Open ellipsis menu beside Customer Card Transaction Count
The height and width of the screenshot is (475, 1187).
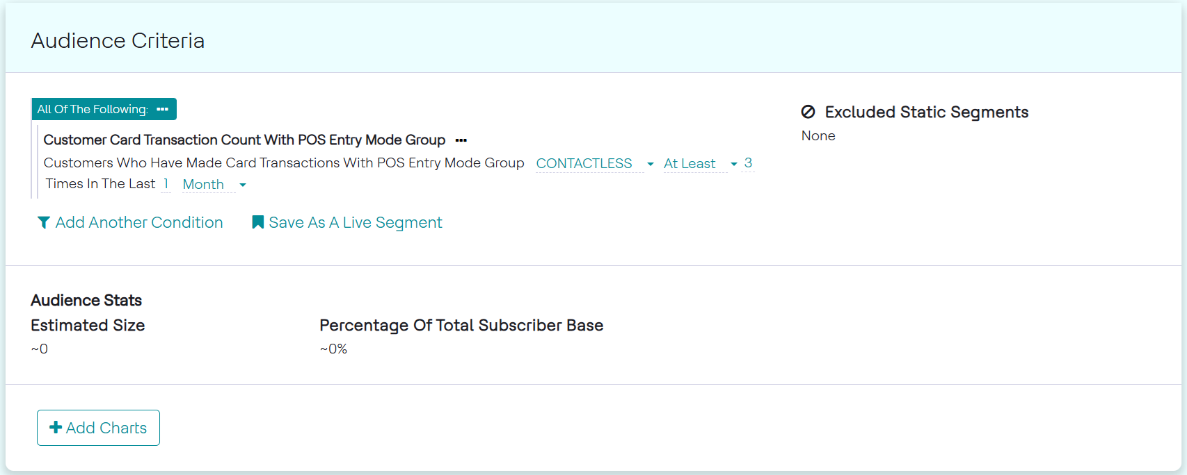[x=461, y=140]
